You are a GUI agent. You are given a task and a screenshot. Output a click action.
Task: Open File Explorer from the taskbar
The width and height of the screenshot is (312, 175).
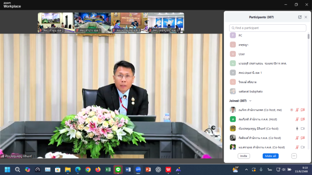[68, 170]
